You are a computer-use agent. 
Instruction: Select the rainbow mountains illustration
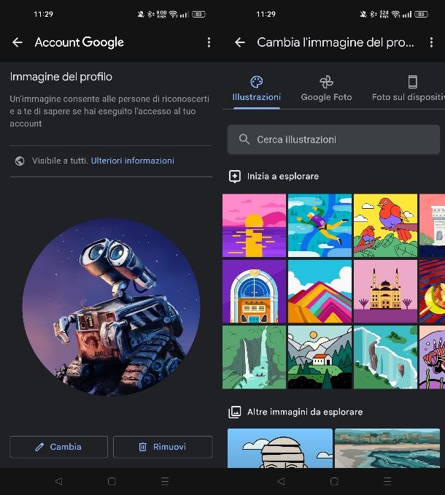click(x=320, y=291)
